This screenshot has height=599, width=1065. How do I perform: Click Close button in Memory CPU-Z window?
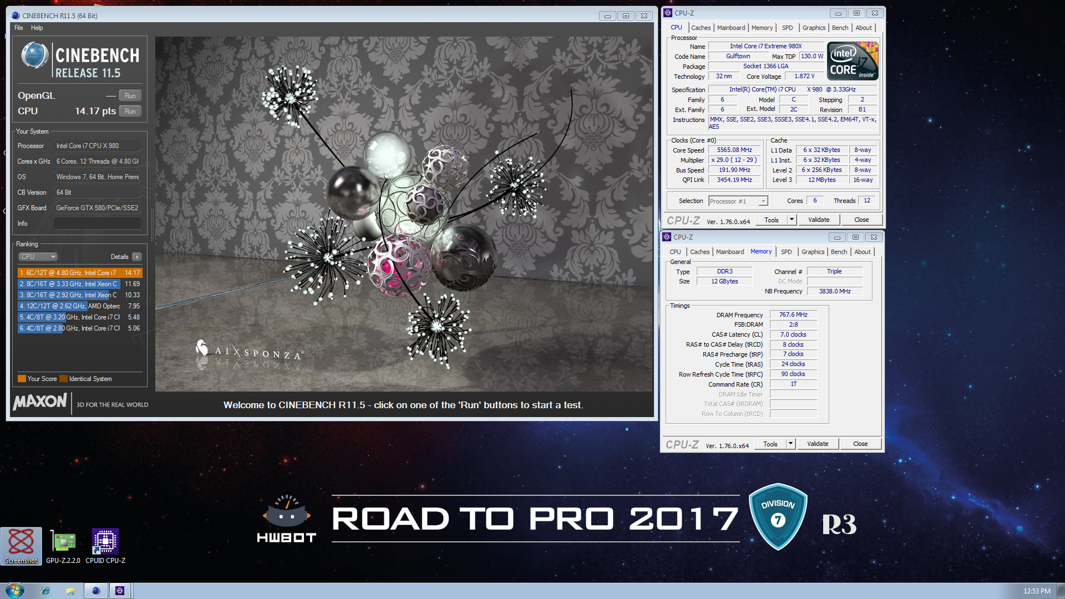[x=860, y=444]
